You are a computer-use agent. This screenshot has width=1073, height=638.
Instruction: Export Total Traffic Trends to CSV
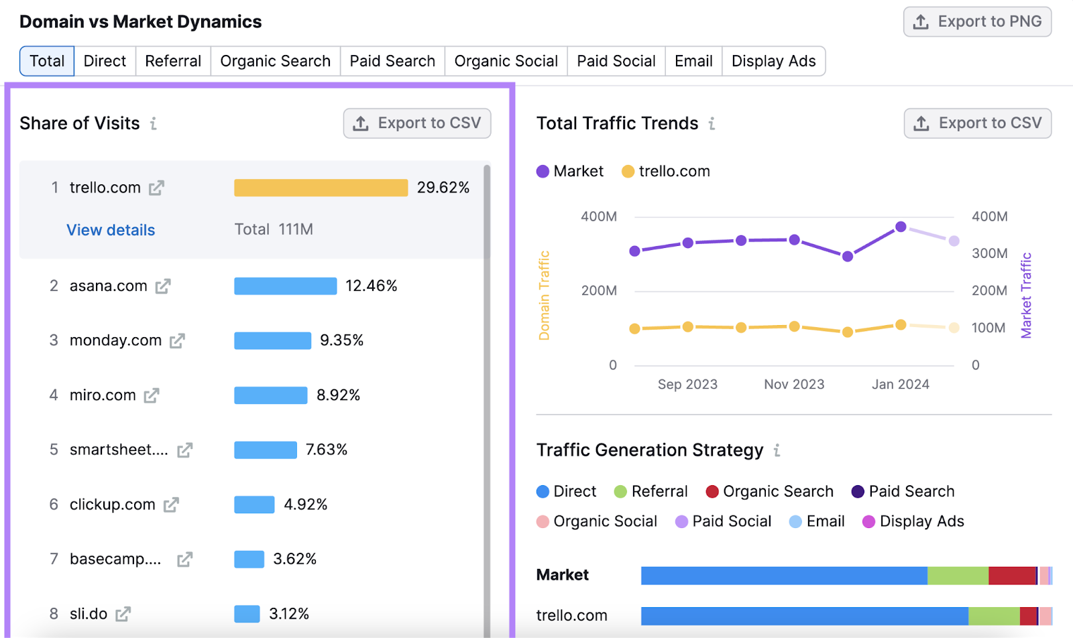[x=978, y=123]
